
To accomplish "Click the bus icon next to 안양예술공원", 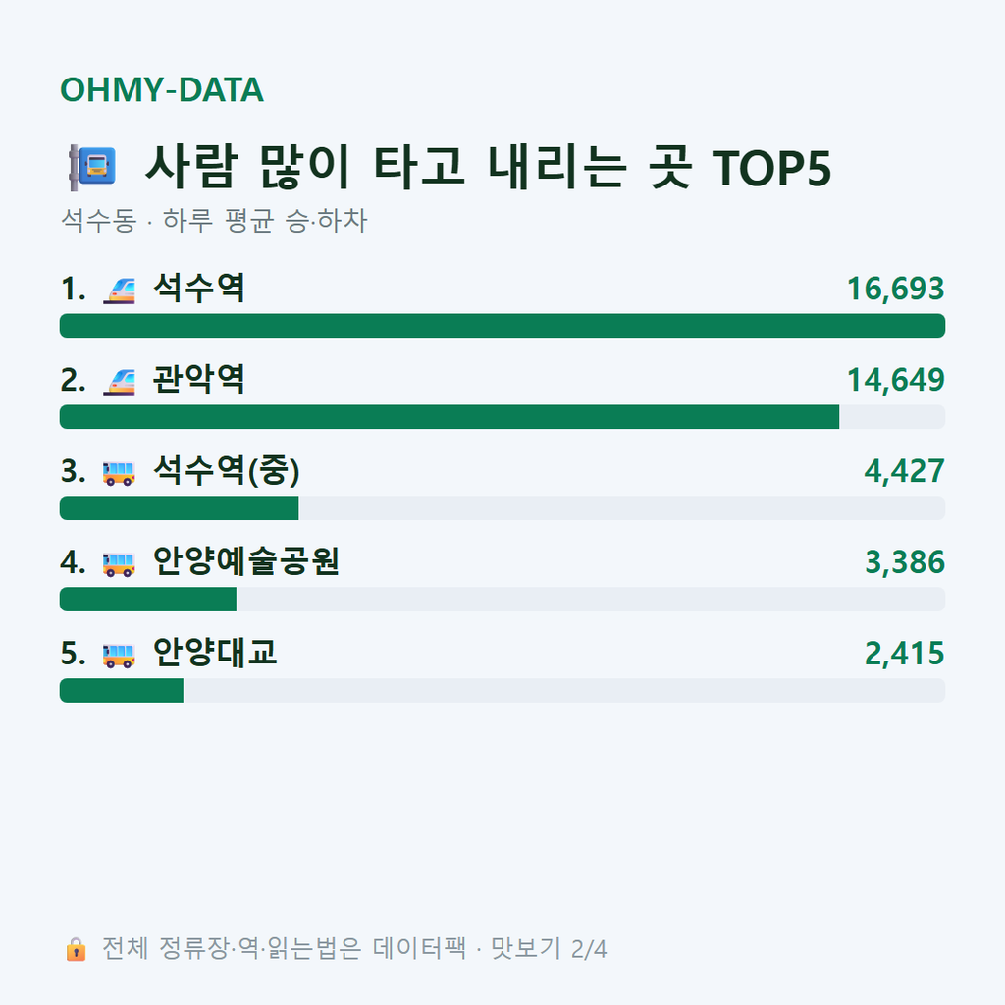I will tap(119, 564).
